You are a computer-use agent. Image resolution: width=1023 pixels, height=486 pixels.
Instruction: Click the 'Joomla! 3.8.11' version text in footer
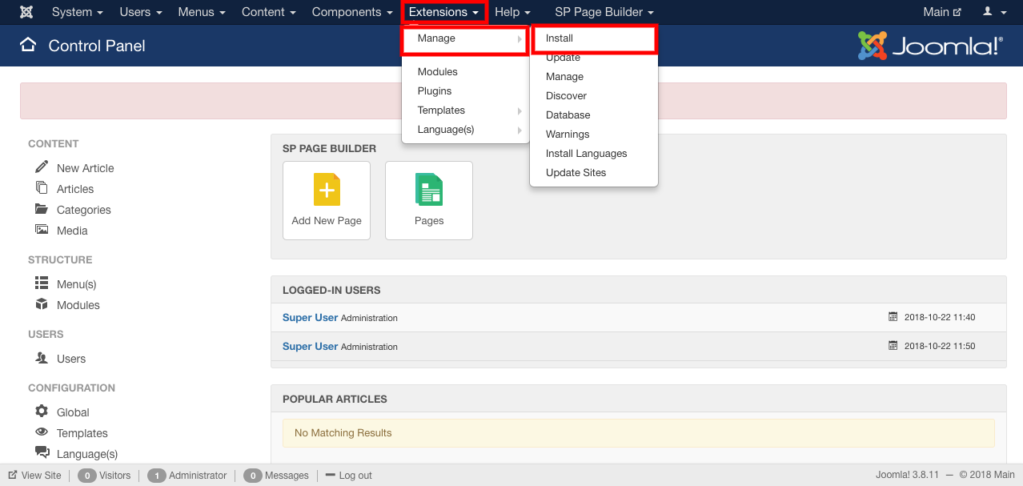(909, 476)
